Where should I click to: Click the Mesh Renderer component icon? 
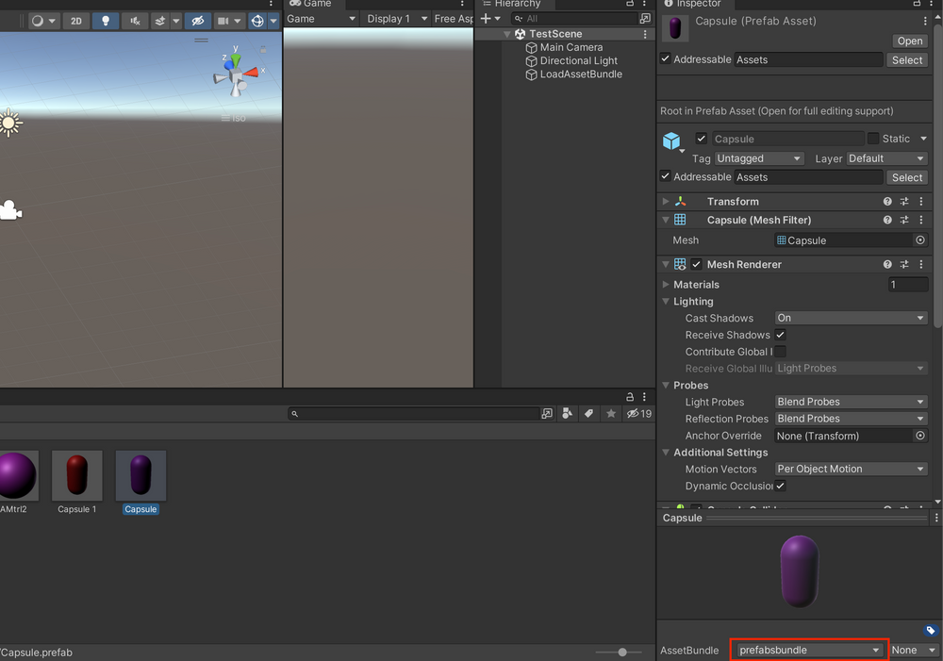[x=677, y=264]
